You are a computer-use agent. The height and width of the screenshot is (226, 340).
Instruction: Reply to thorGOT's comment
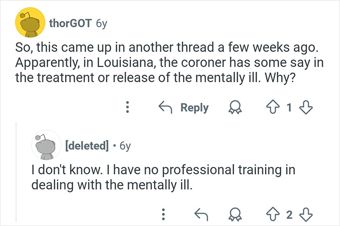(186, 108)
